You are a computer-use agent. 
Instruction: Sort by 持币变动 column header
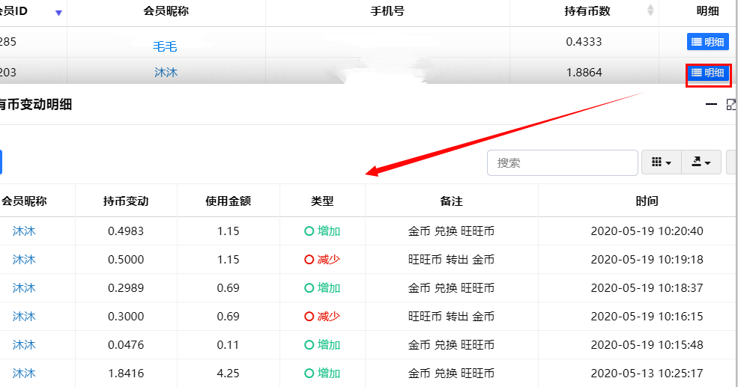coord(126,201)
